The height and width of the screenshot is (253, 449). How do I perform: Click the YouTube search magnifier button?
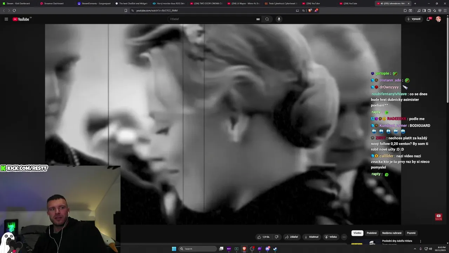pos(267,19)
